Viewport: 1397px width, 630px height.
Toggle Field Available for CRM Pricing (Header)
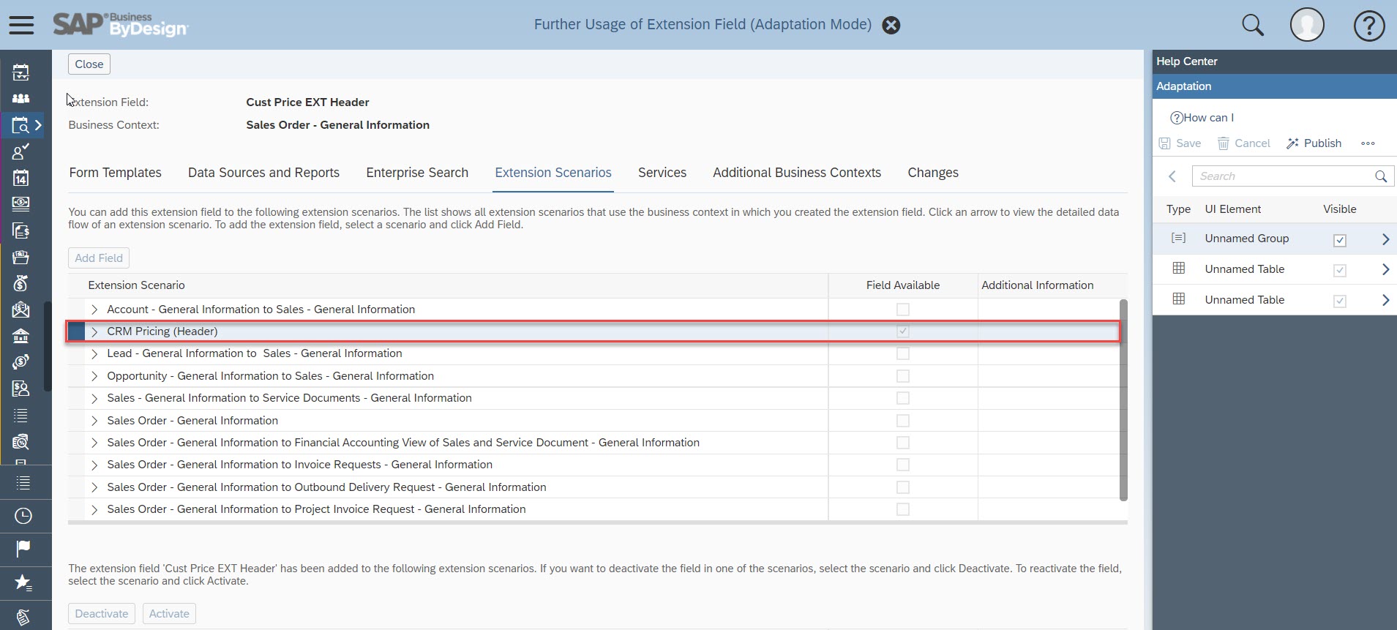coord(903,331)
